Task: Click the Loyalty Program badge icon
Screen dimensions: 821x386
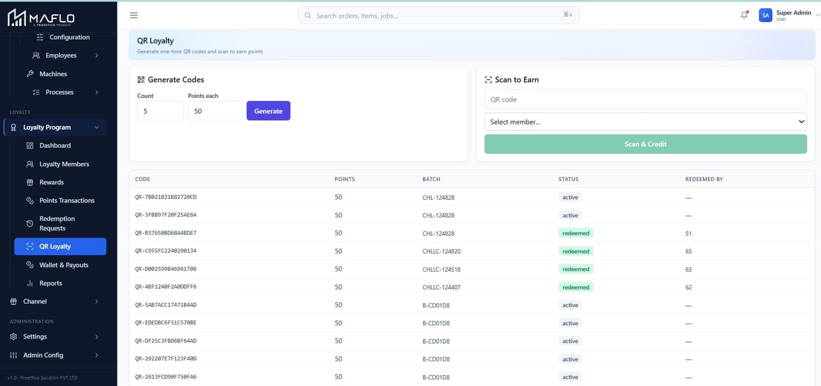Action: click(x=13, y=127)
